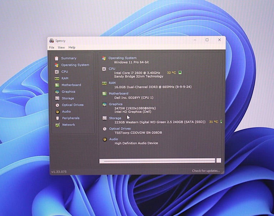Click the Motherboard icon in summary pane
The width and height of the screenshot is (274, 216).
[104, 94]
